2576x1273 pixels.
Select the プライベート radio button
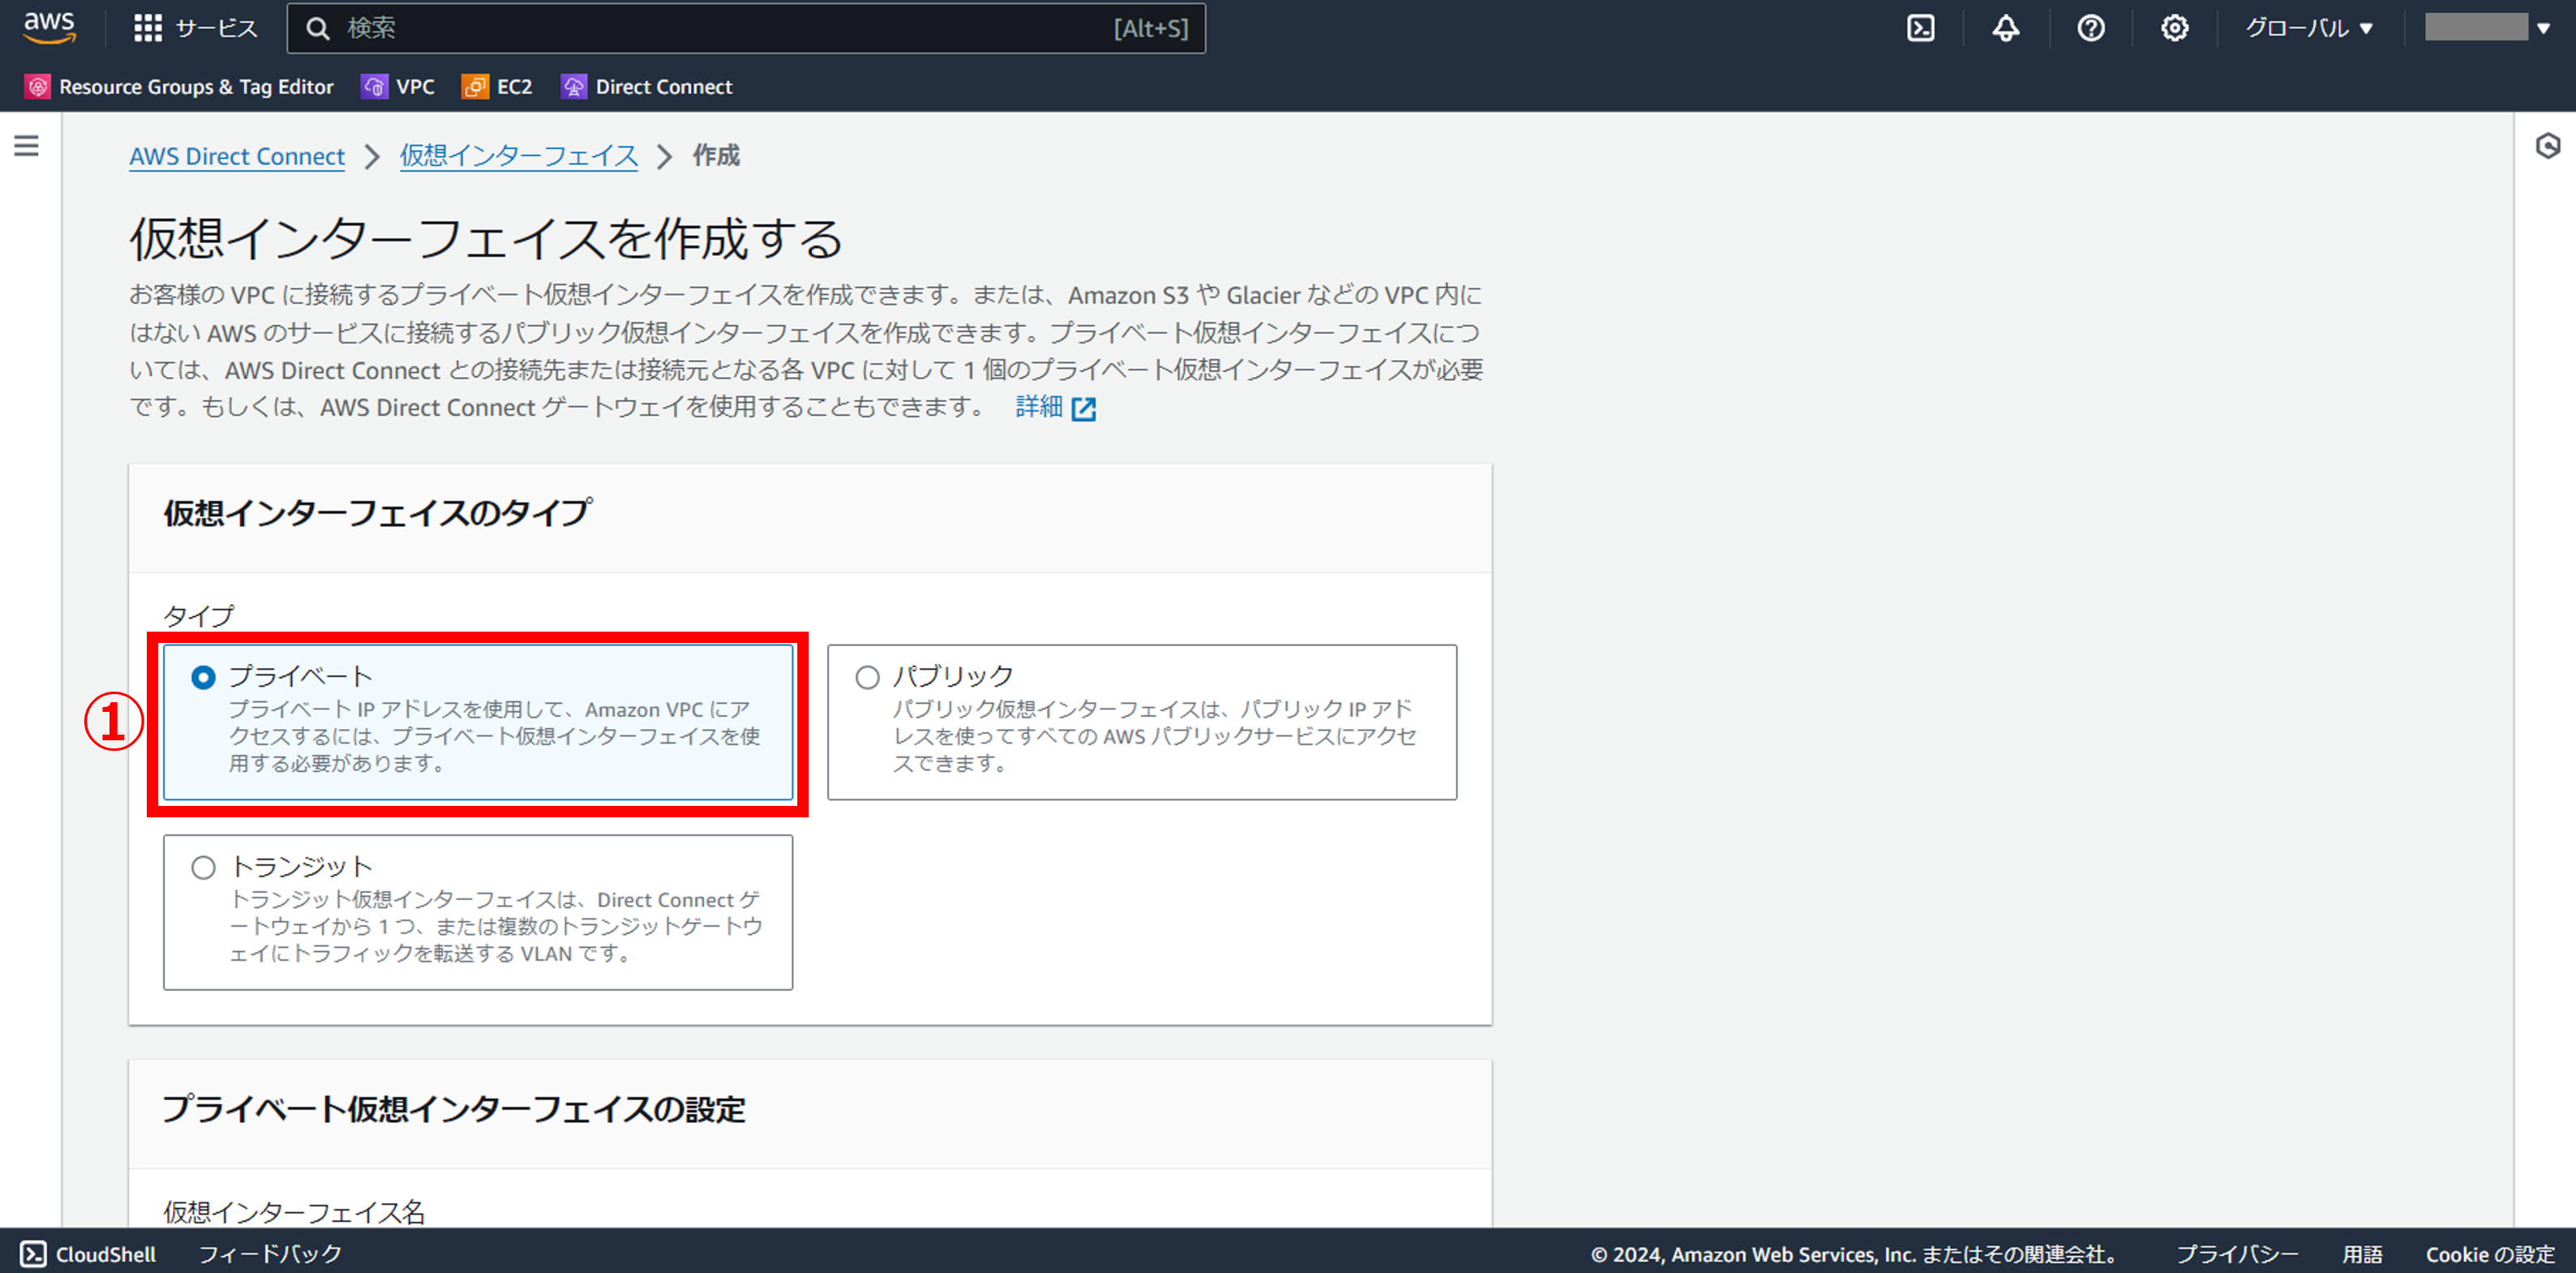[x=203, y=678]
